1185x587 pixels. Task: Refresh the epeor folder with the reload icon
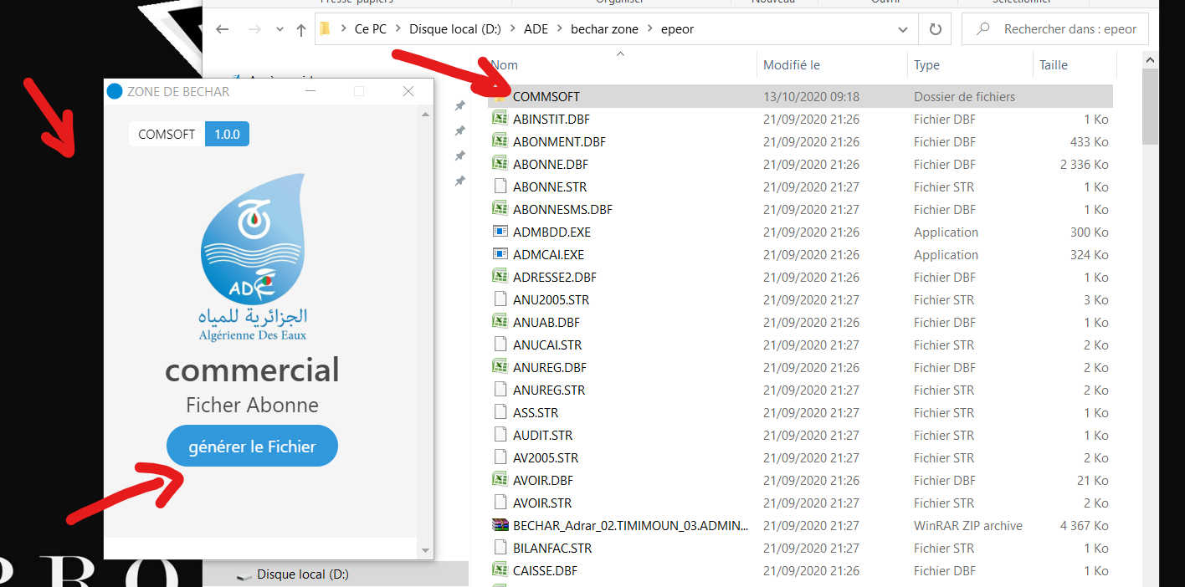[x=934, y=28]
